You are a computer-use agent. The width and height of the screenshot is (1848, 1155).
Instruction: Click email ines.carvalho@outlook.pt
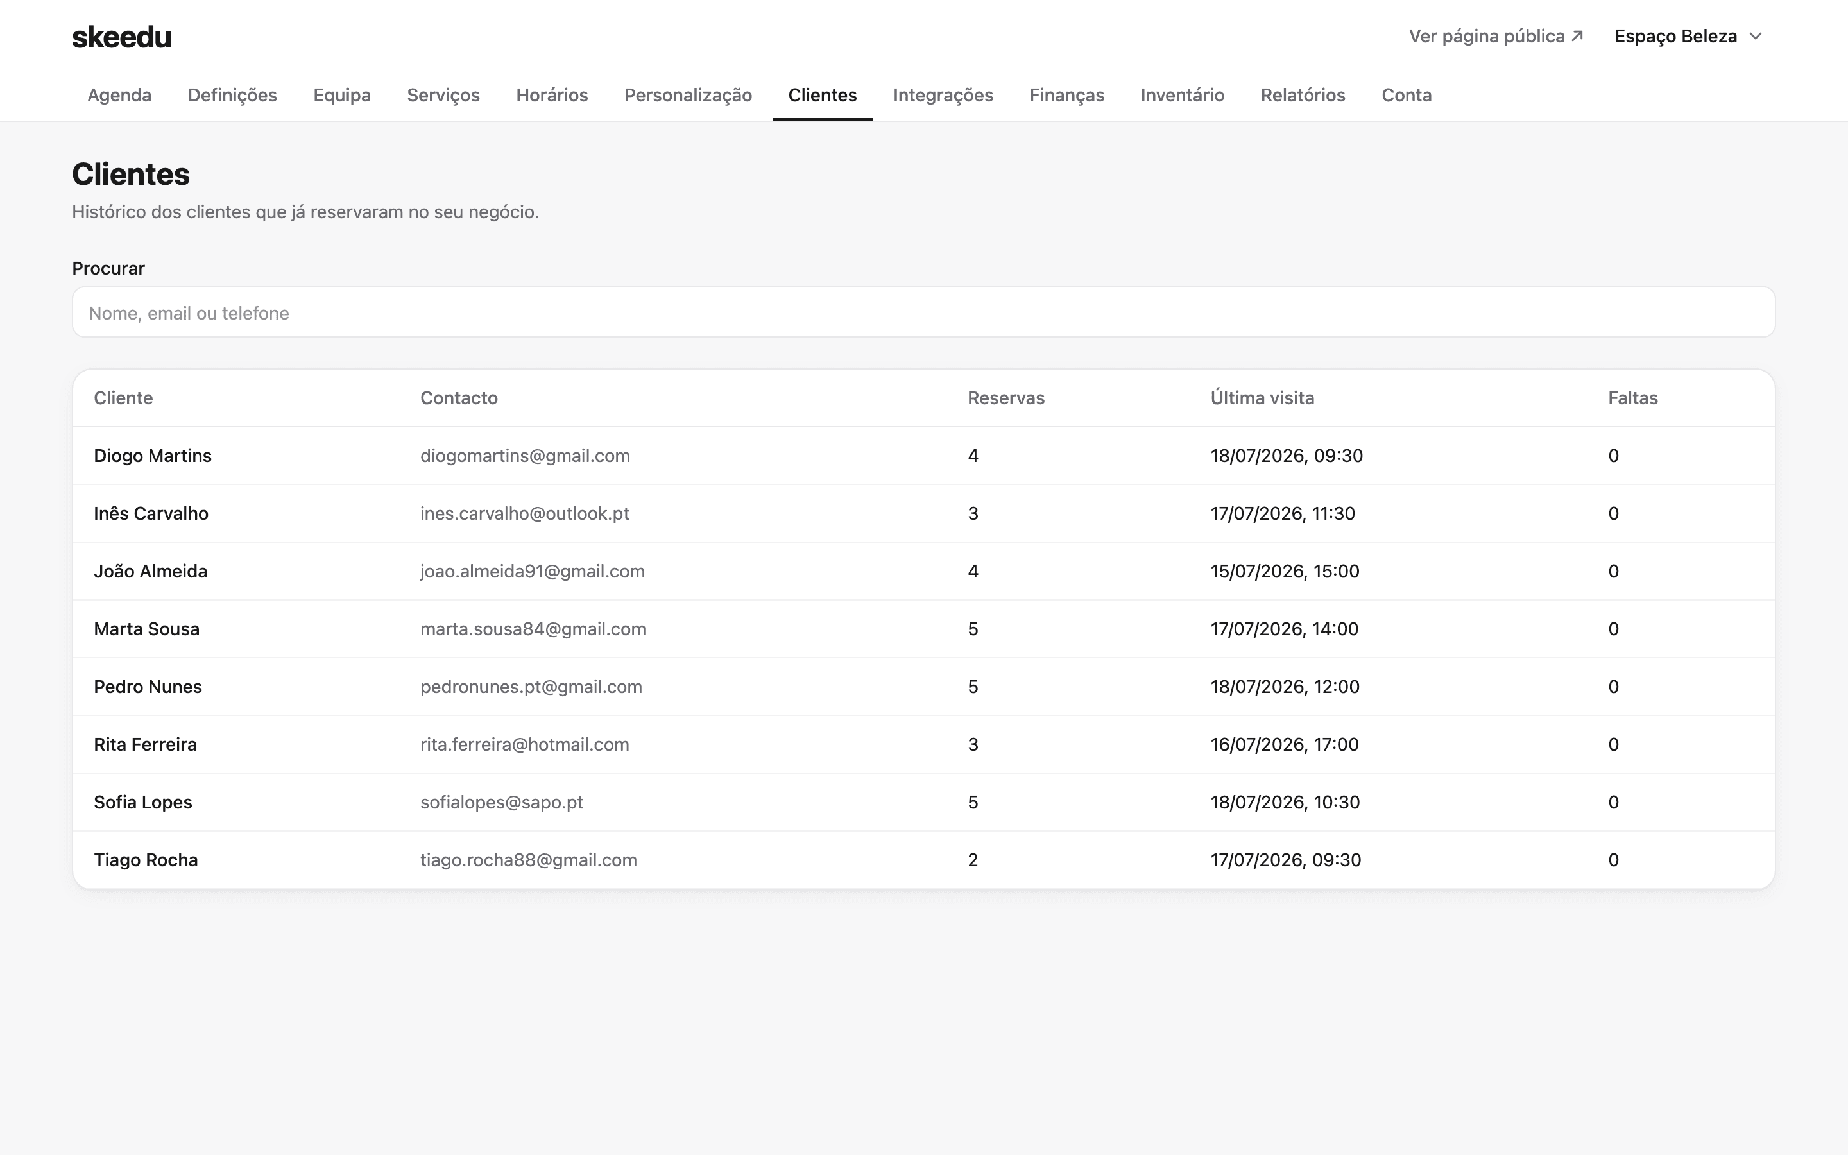point(525,513)
